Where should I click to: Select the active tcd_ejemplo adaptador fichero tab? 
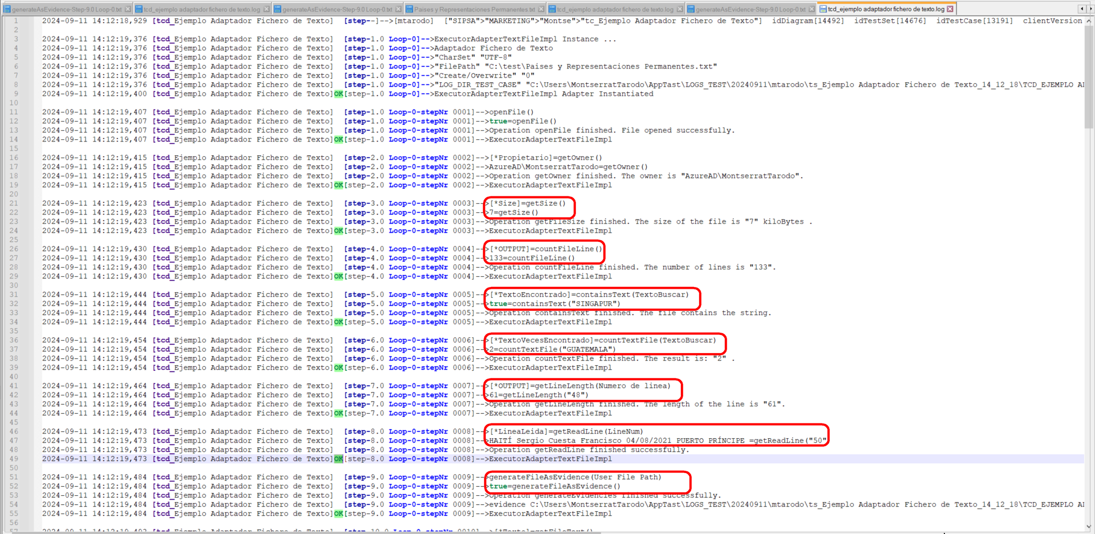point(886,9)
